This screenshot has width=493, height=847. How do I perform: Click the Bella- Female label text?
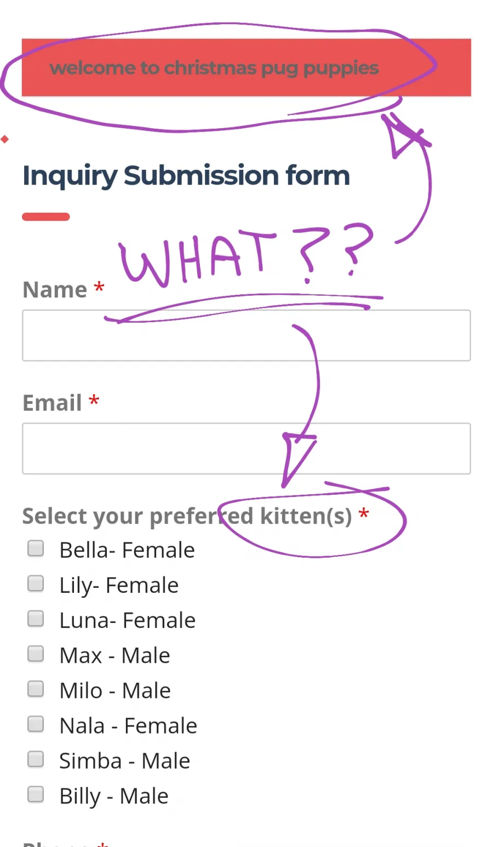[x=127, y=550]
